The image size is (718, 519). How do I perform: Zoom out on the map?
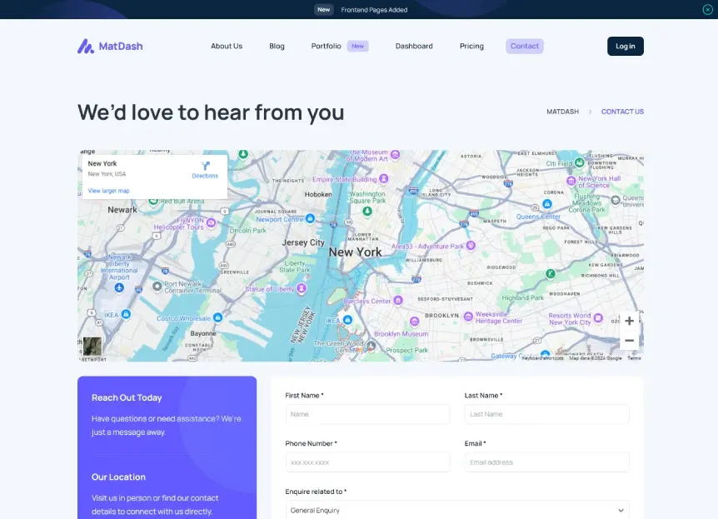[629, 341]
